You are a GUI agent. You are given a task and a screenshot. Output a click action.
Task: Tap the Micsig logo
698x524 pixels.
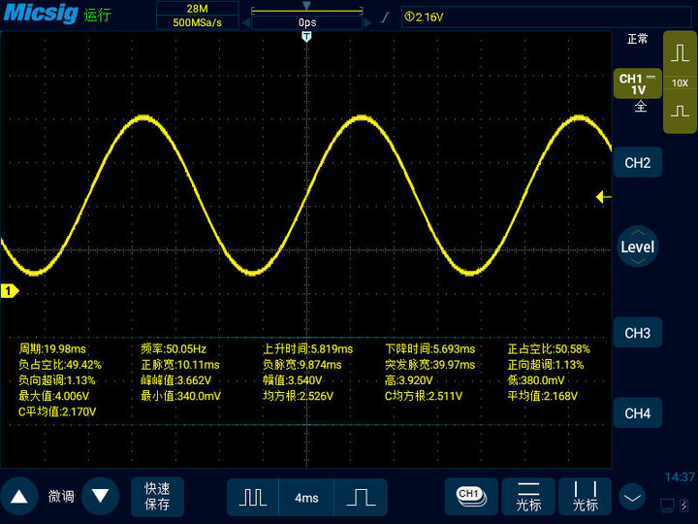click(x=41, y=13)
